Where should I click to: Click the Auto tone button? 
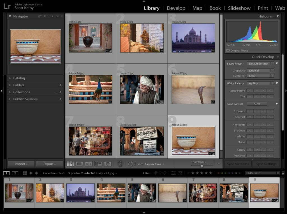tap(257, 104)
